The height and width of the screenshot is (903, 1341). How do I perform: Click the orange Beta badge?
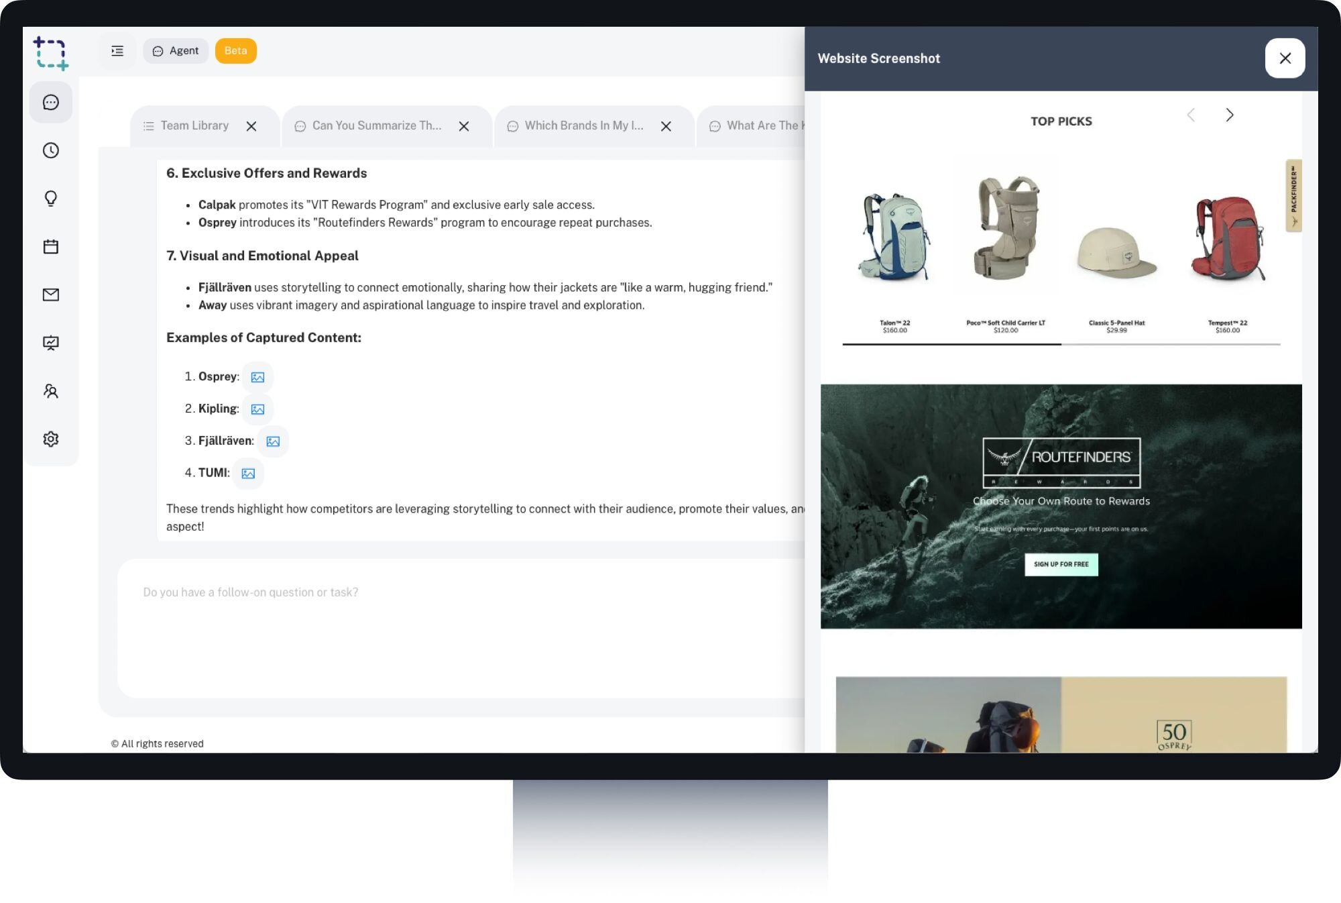point(236,51)
